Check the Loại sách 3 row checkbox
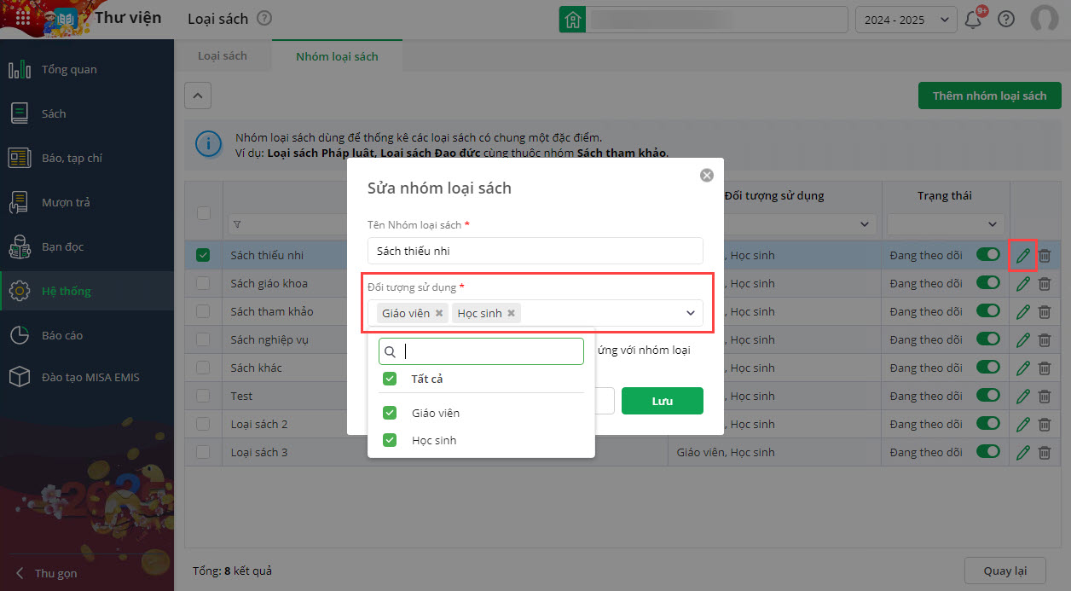This screenshot has height=591, width=1071. point(203,452)
